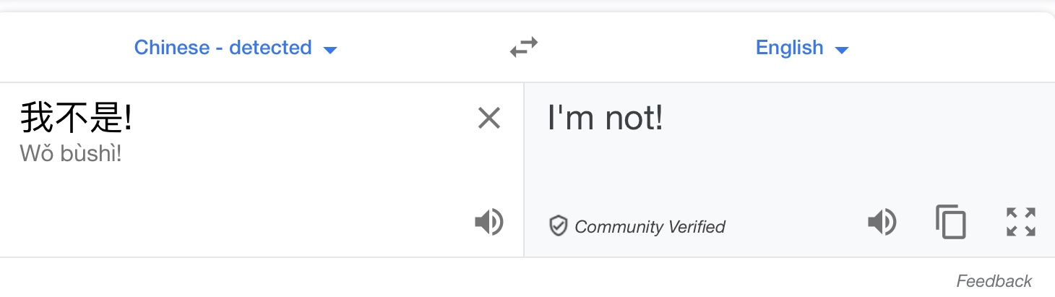Open the translation in full screen

tap(1021, 222)
